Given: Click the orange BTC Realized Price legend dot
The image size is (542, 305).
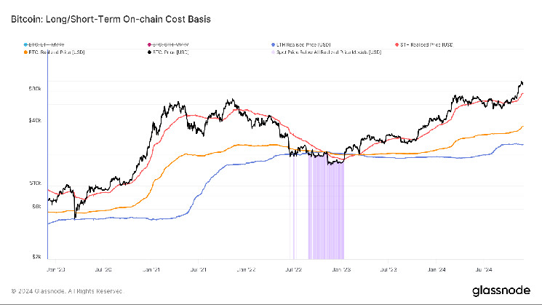Looking at the screenshot, I should [27, 52].
